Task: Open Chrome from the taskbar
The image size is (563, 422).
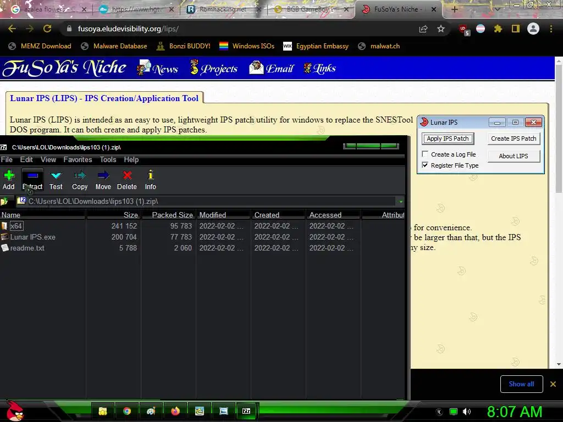Action: 127,411
